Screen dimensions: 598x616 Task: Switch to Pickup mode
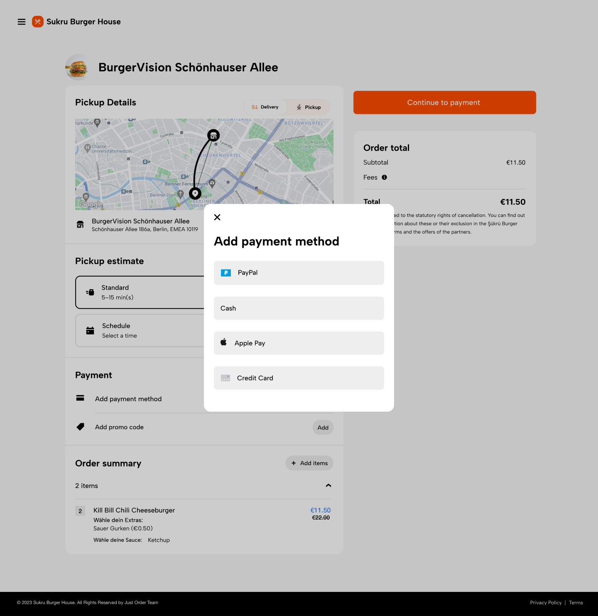309,107
